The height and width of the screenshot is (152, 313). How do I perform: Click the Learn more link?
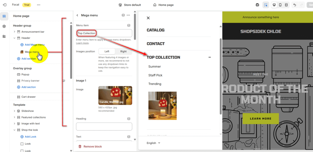tap(82, 43)
